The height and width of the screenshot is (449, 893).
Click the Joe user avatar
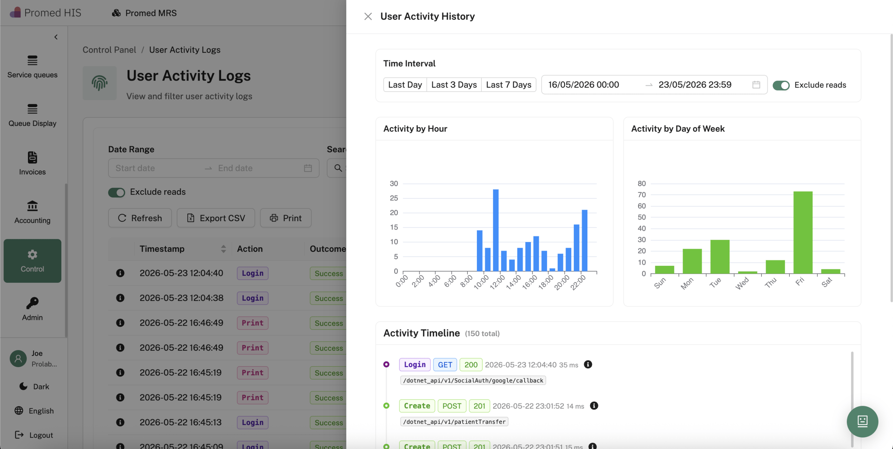[18, 358]
